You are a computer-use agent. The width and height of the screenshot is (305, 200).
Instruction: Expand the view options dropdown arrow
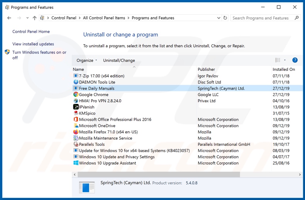285,60
